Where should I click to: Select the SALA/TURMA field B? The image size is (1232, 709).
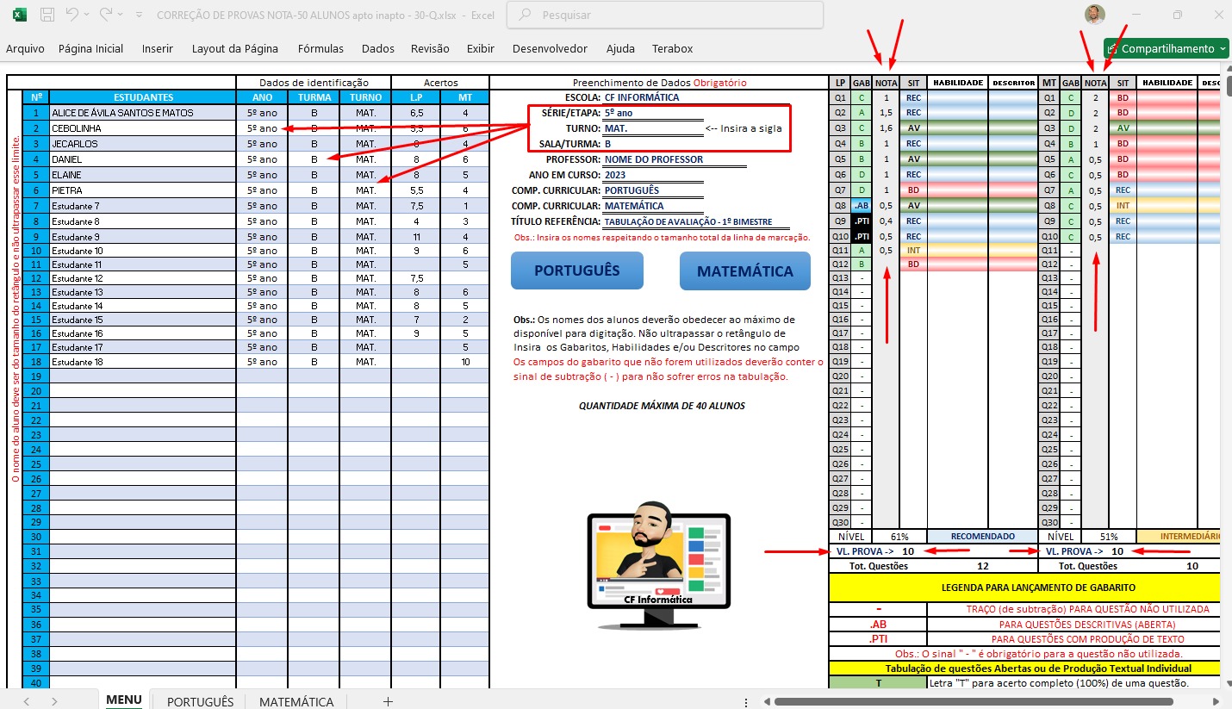[x=653, y=144]
